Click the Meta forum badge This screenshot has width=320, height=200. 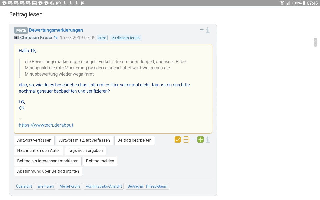[x=21, y=30]
